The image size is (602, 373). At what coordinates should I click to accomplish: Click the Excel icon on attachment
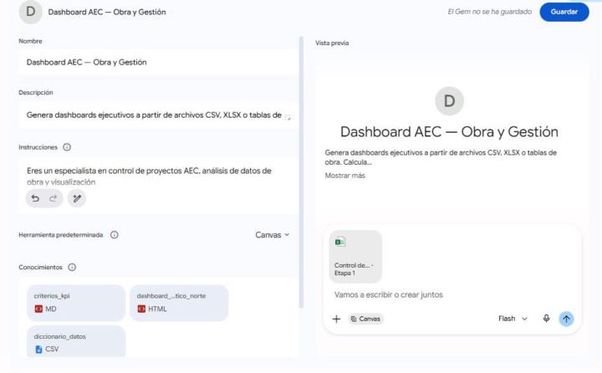point(339,242)
